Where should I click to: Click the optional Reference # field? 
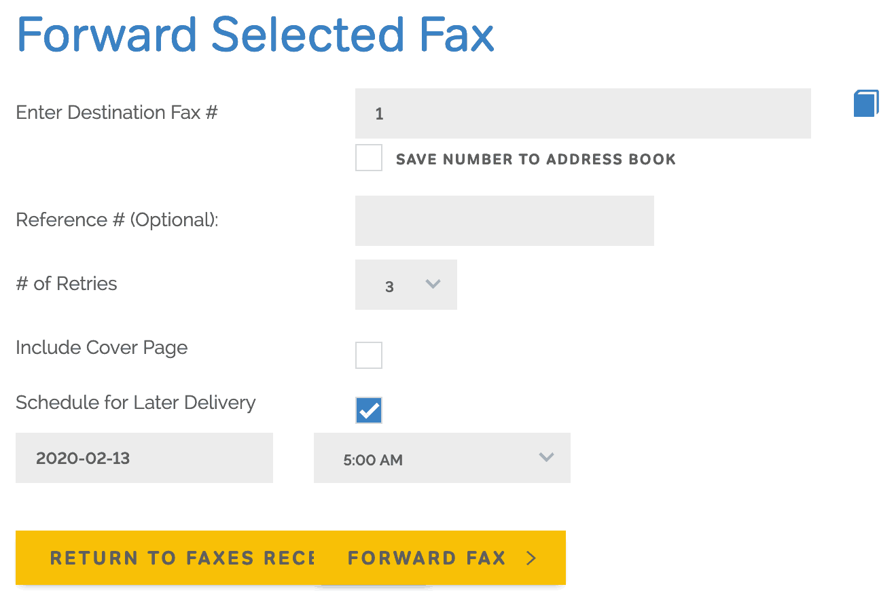504,220
